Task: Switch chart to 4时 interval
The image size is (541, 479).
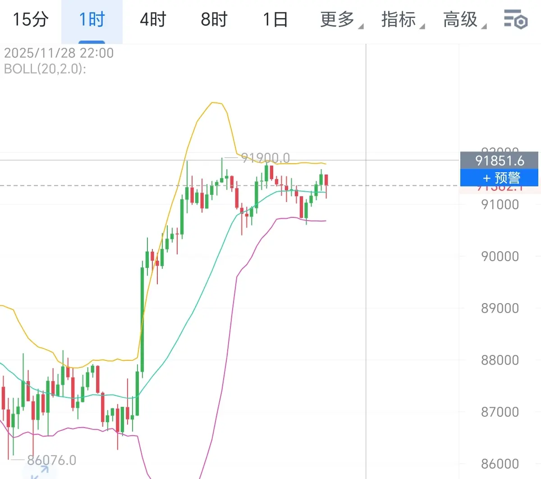Action: pos(153,20)
